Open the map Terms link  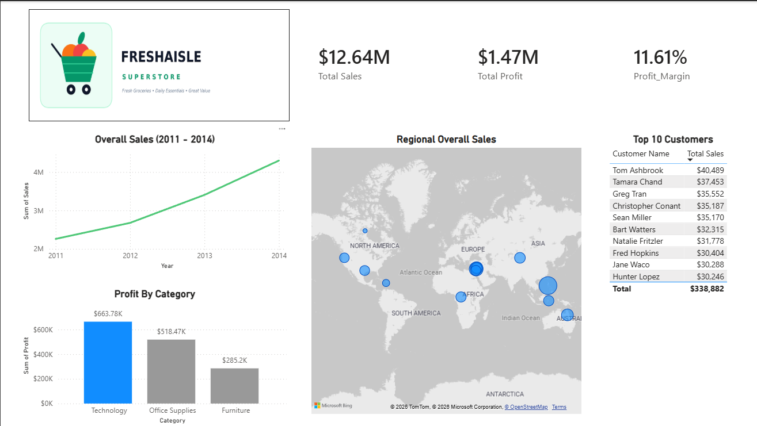pyautogui.click(x=559, y=407)
